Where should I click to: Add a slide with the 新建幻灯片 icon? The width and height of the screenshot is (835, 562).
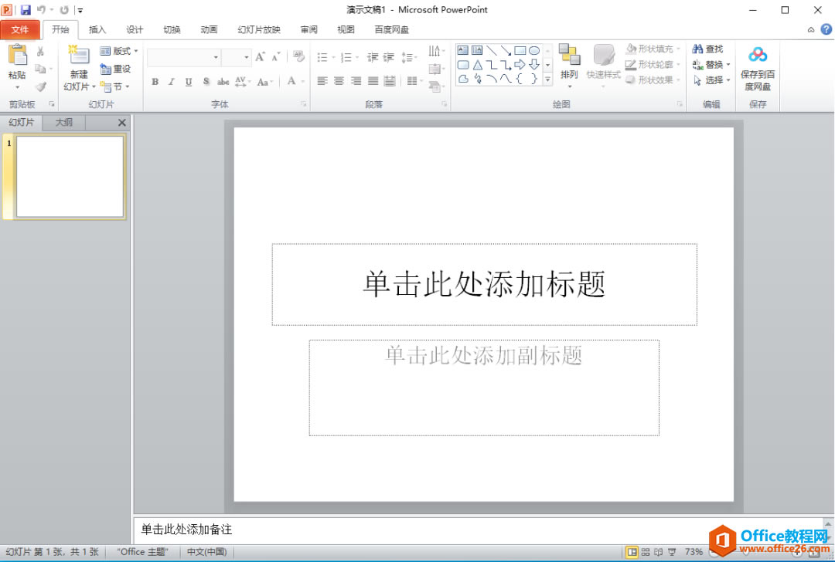(x=79, y=56)
